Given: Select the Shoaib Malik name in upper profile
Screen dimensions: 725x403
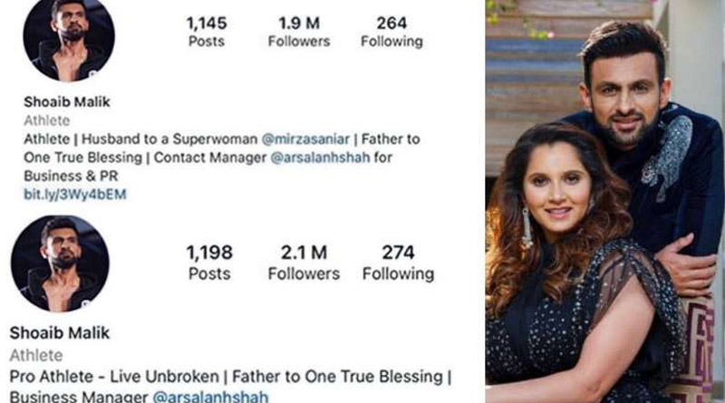Looking at the screenshot, I should click(x=67, y=101).
